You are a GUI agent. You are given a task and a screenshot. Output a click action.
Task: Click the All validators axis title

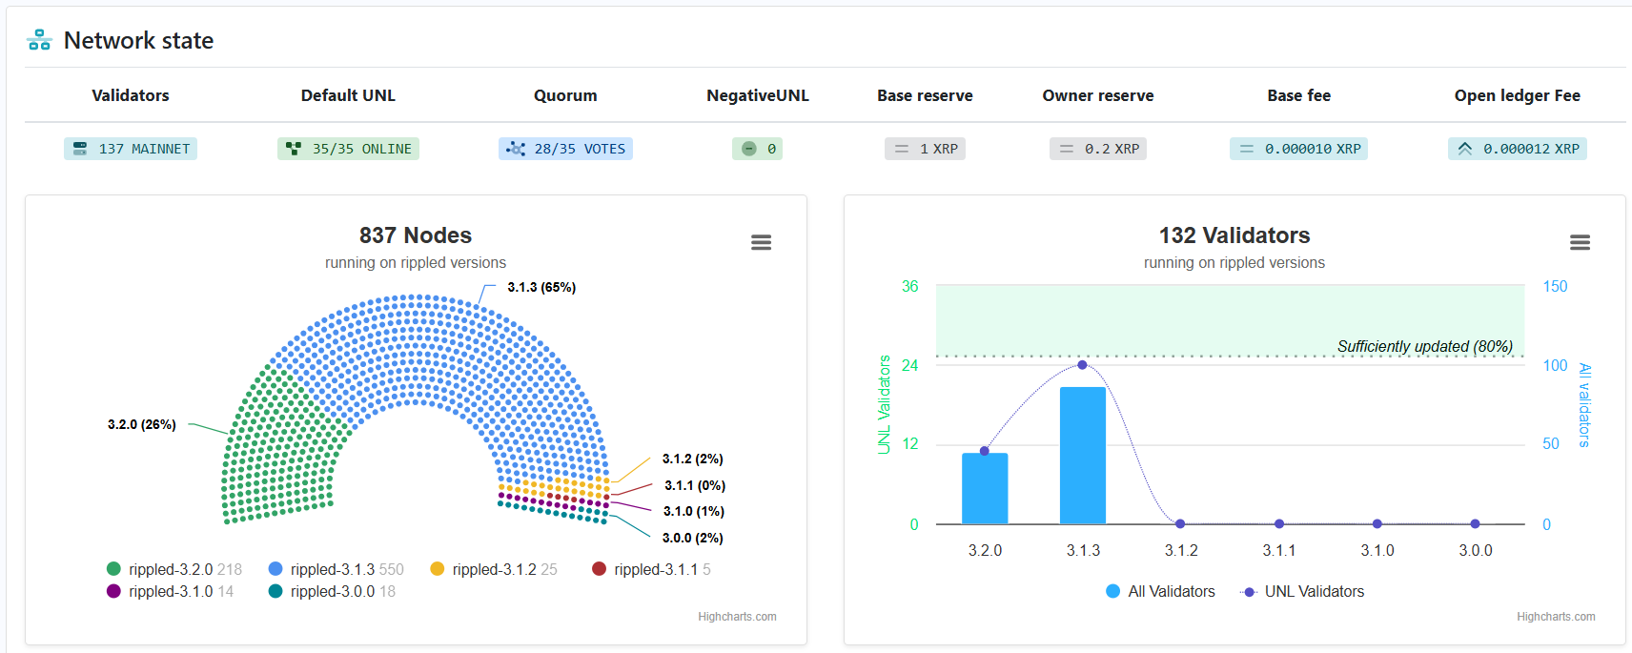click(x=1584, y=405)
